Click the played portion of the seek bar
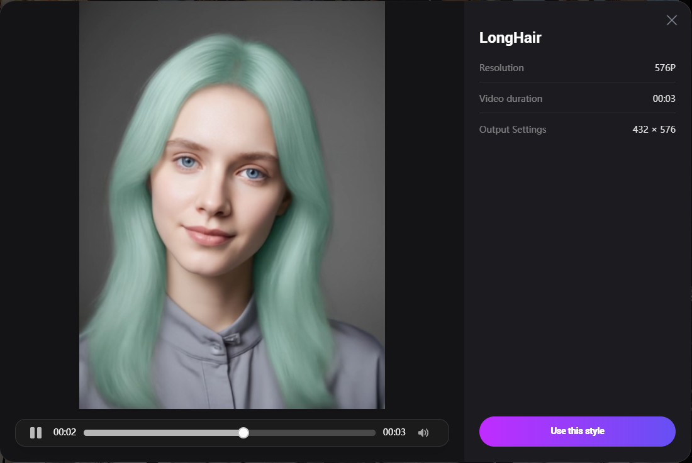The image size is (692, 463). click(164, 433)
